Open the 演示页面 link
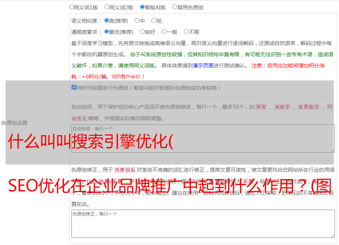The height and width of the screenshot is (245, 339). coord(203,66)
